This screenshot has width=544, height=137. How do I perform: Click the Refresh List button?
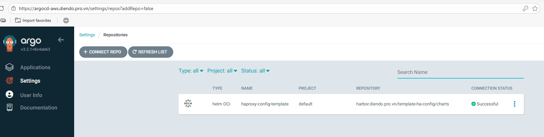click(150, 52)
